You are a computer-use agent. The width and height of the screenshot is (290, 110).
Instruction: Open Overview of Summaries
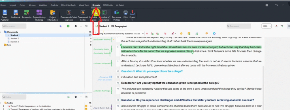(x=104, y=15)
